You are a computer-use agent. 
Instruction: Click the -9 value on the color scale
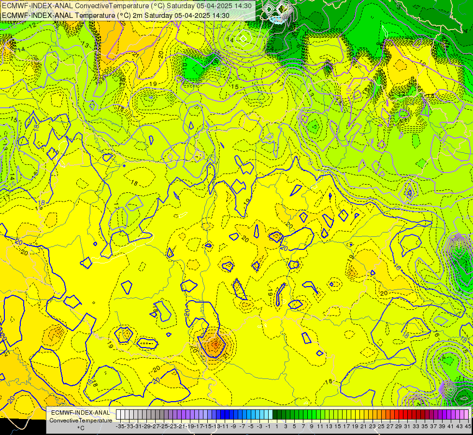coord(233,426)
